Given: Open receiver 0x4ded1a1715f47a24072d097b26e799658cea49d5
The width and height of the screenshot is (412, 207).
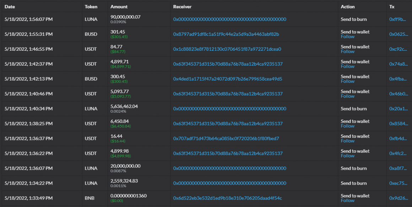Looking at the screenshot, I should [227, 79].
